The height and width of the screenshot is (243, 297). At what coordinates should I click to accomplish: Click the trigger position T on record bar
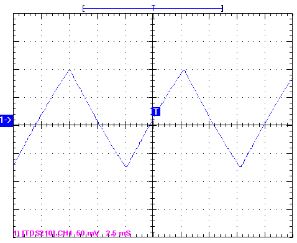pyautogui.click(x=153, y=7)
